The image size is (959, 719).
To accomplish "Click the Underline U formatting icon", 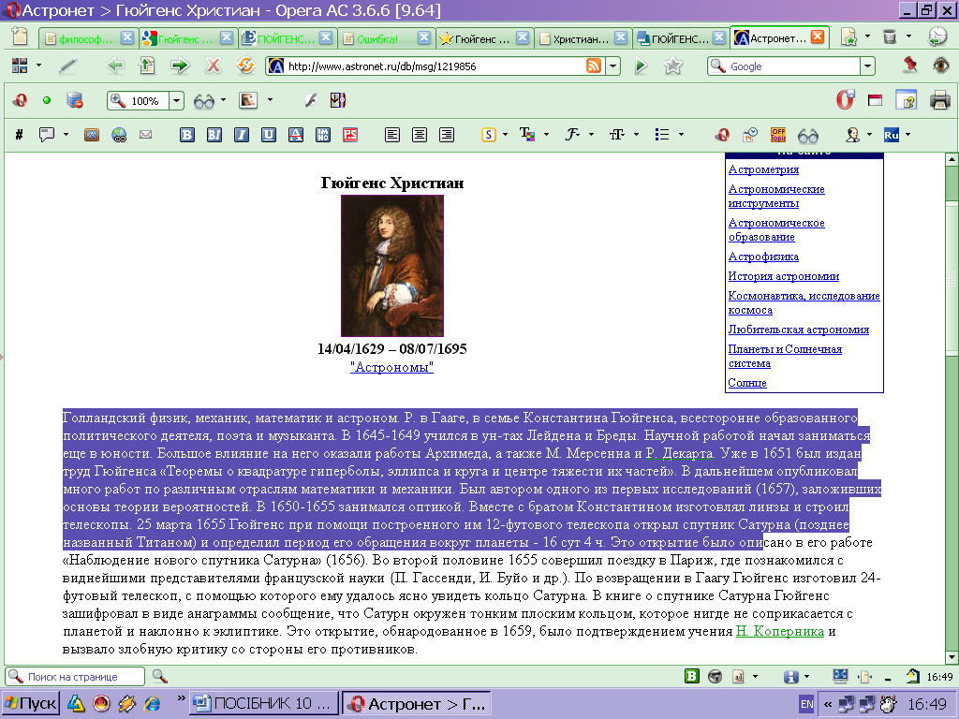I will (x=269, y=135).
